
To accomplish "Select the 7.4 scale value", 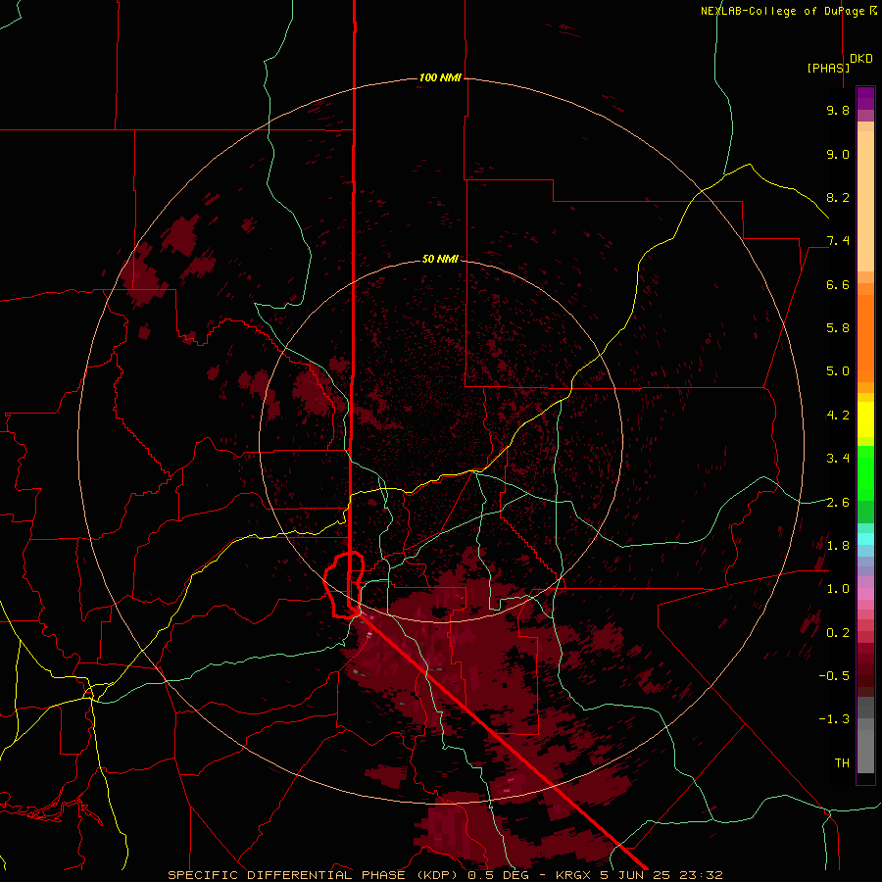I will tap(838, 241).
